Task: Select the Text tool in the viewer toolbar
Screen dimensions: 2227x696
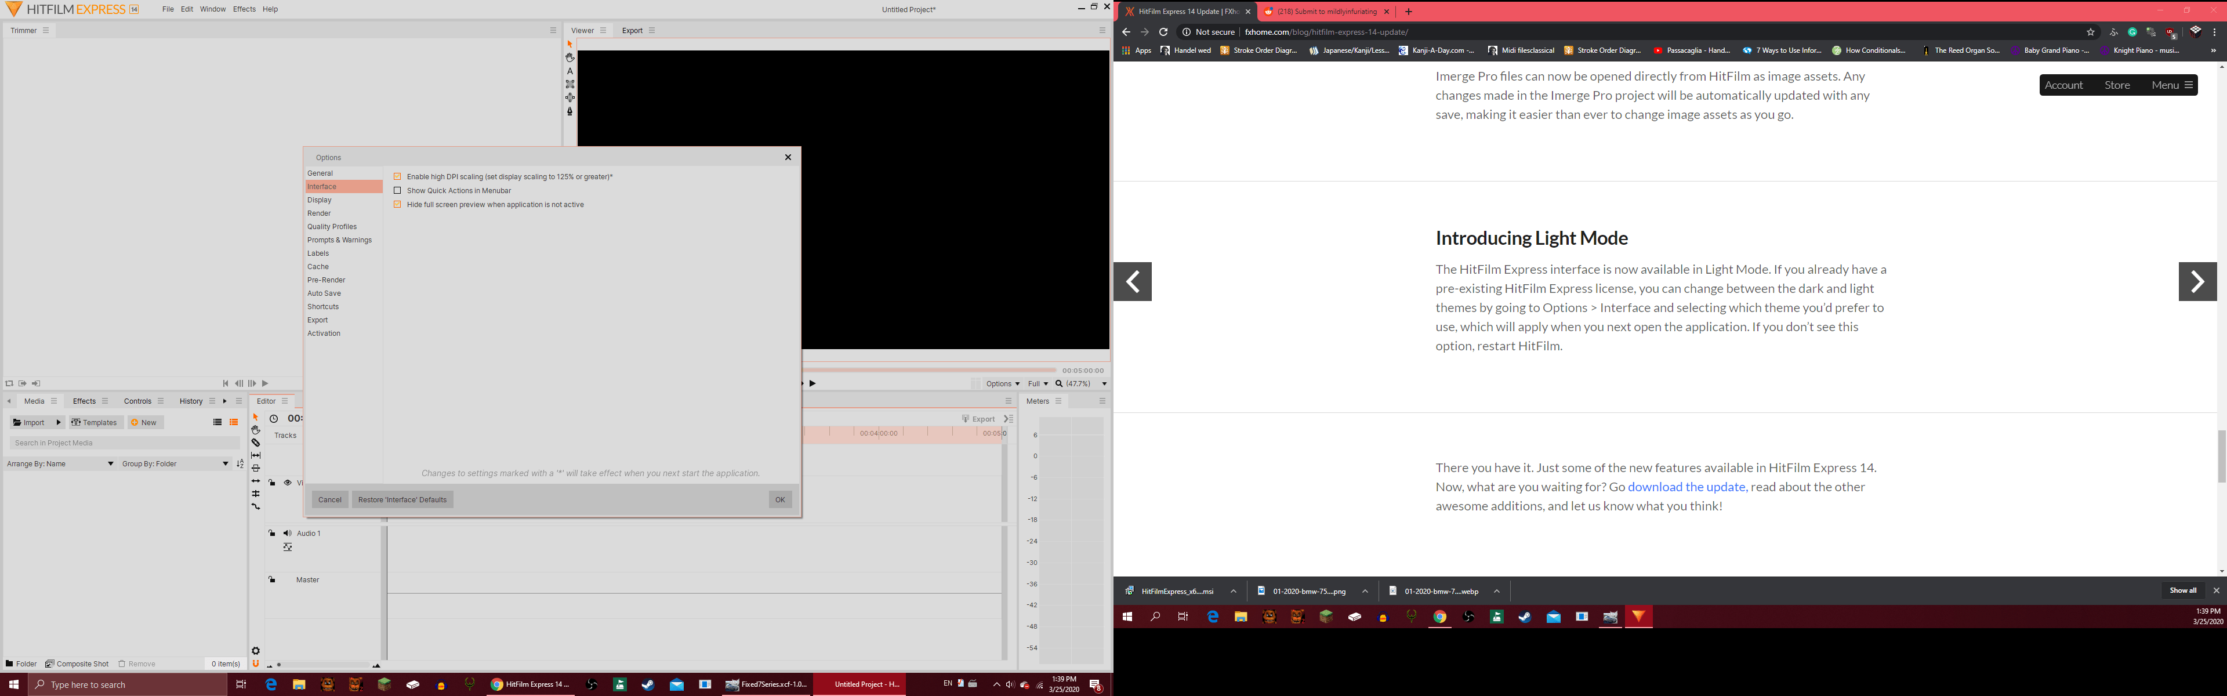Action: pyautogui.click(x=569, y=70)
